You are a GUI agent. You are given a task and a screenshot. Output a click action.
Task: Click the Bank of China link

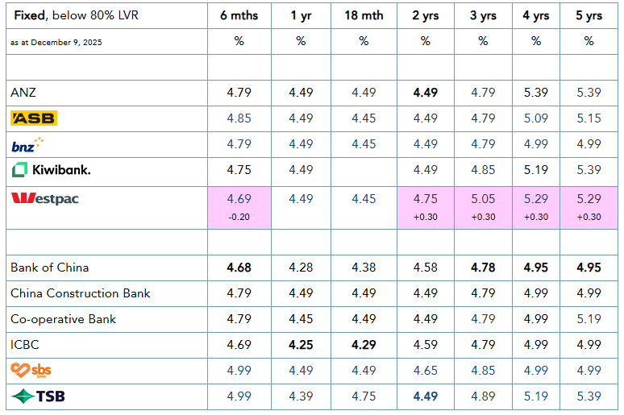(50, 268)
